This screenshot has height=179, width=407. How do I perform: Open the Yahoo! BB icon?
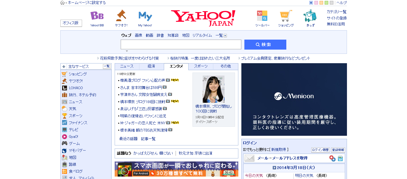point(97,16)
